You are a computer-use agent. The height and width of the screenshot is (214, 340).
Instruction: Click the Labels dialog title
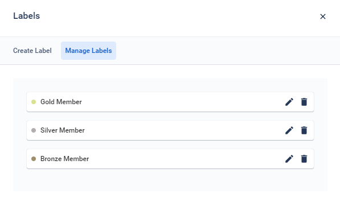click(26, 16)
